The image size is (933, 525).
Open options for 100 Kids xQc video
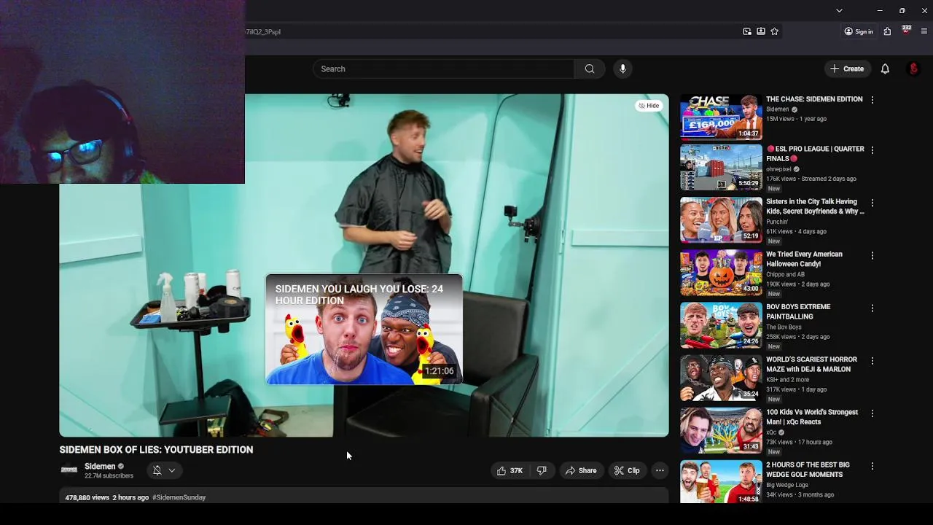pyautogui.click(x=873, y=413)
